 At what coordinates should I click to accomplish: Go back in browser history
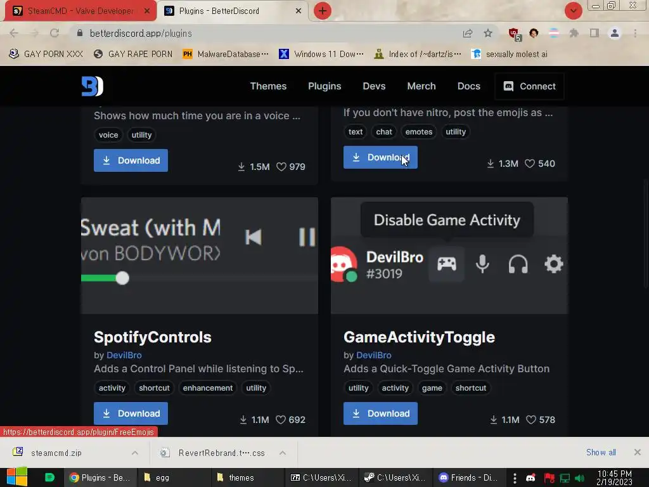[x=14, y=33]
